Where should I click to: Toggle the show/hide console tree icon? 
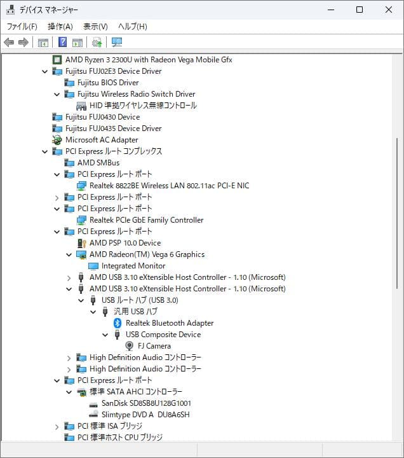pos(43,43)
